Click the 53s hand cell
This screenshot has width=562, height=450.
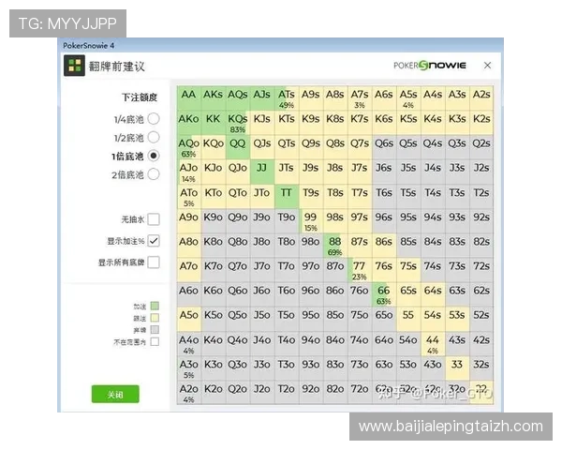(457, 319)
